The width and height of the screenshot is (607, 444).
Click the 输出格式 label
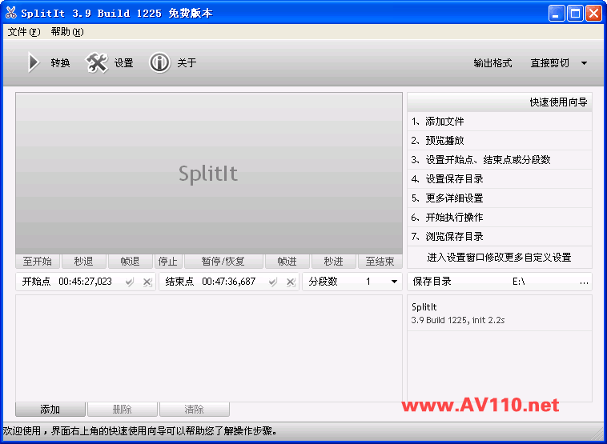point(492,63)
